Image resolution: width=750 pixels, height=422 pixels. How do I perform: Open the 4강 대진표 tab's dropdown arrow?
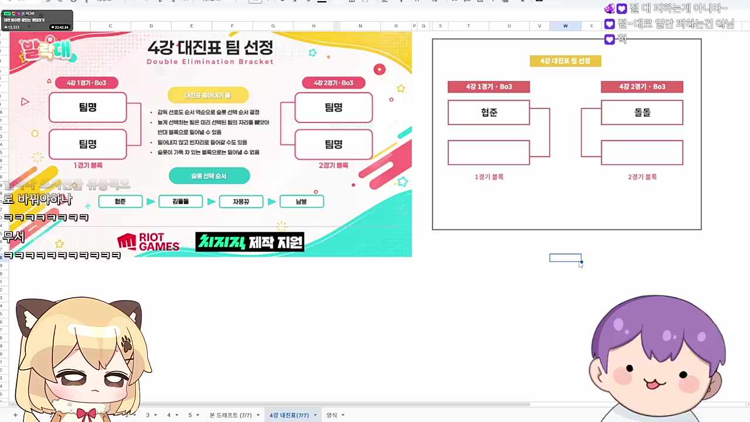coord(315,415)
